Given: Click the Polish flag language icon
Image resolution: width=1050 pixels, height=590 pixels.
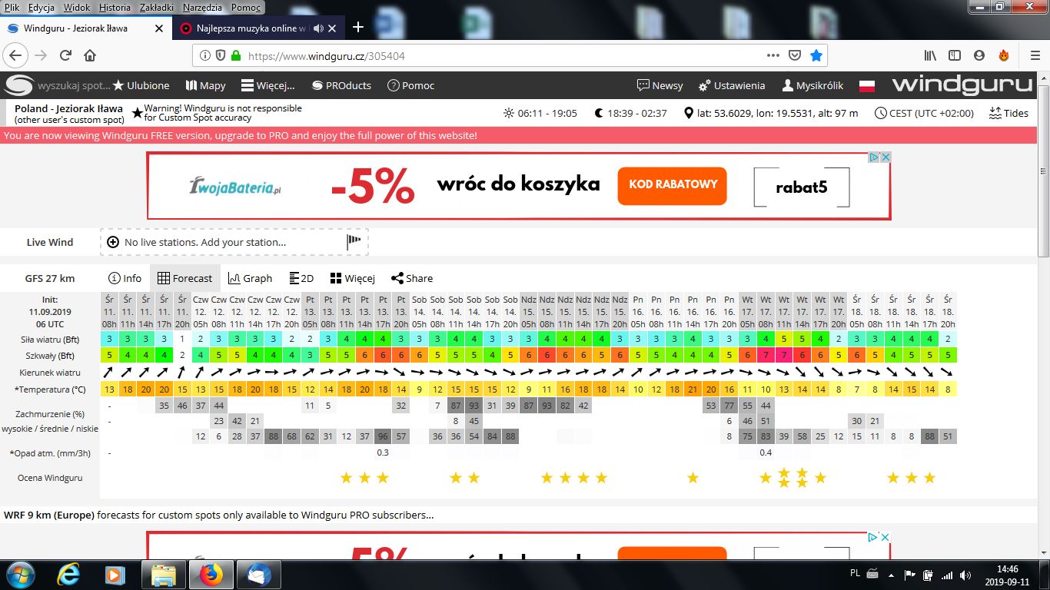Looking at the screenshot, I should point(867,85).
